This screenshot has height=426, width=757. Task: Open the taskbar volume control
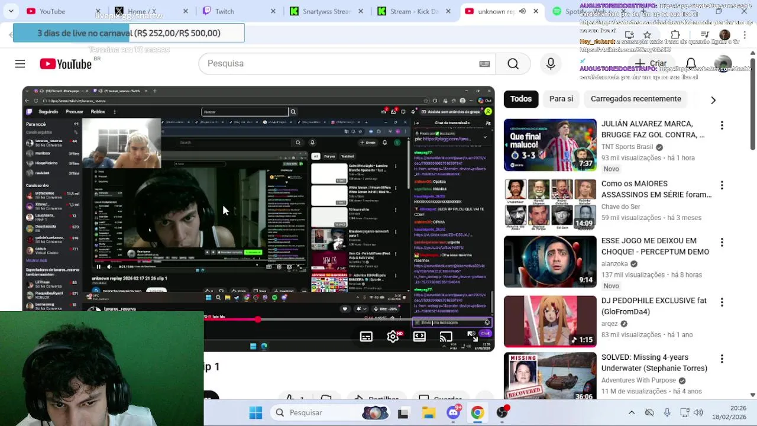coord(698,412)
